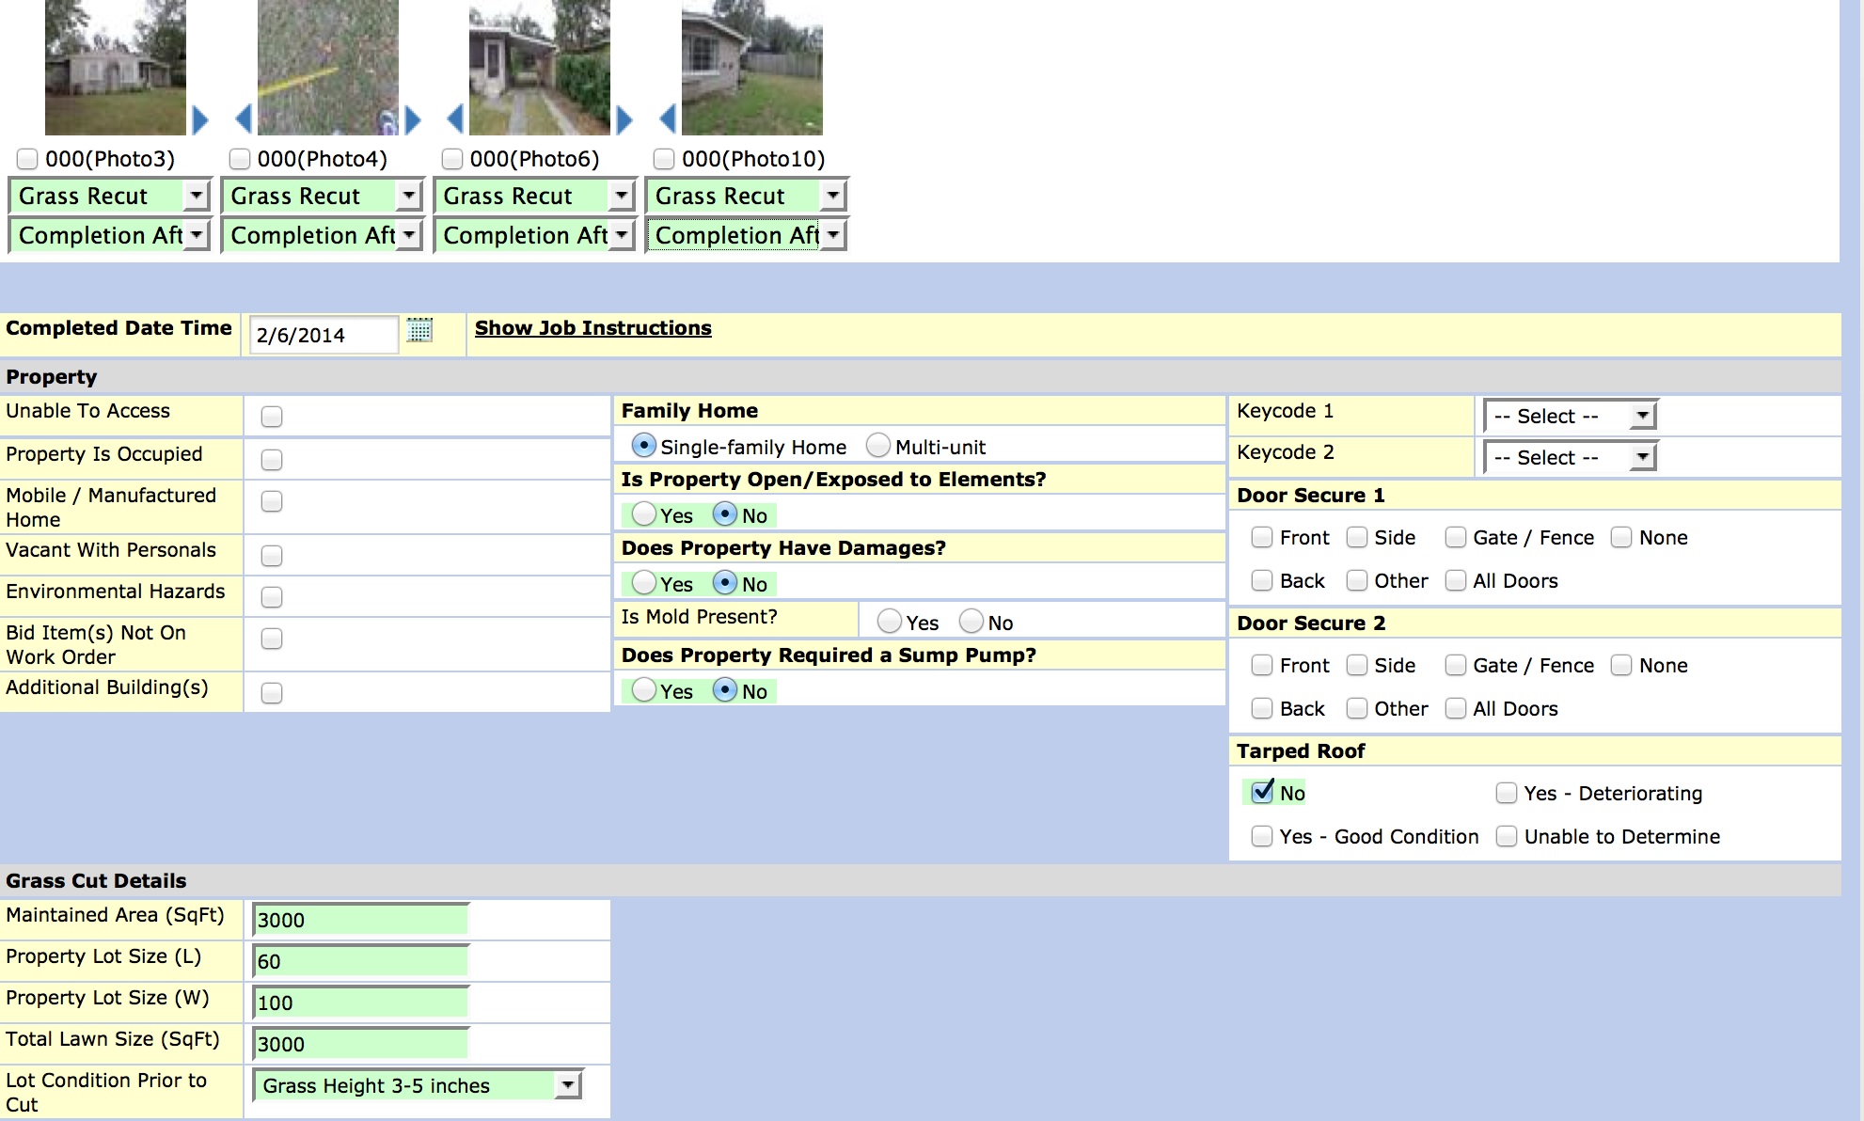
Task: Click the right arrow after Photo4 thumbnail
Action: point(414,119)
